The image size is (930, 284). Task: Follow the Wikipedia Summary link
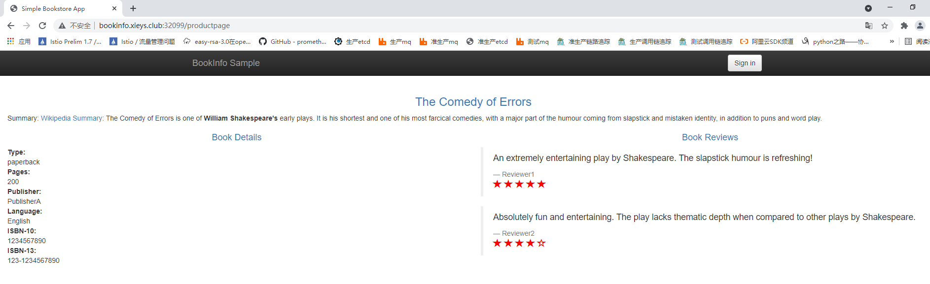coord(72,118)
